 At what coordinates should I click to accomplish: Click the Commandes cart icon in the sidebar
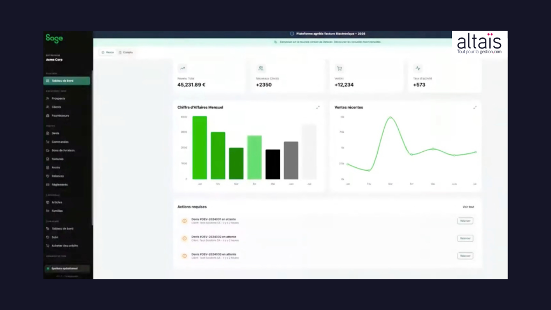point(48,142)
